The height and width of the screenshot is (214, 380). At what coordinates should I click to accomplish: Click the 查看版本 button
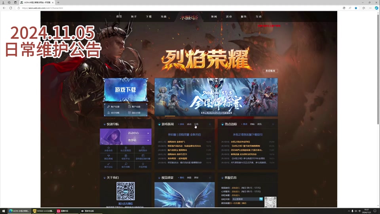pyautogui.click(x=270, y=71)
